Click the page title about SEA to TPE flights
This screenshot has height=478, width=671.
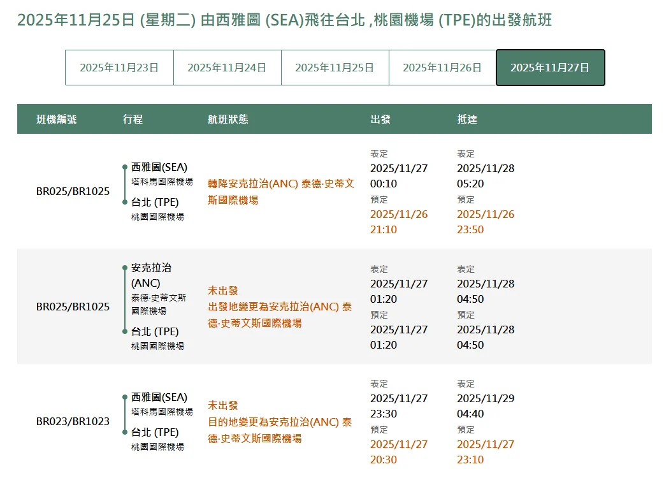tap(285, 20)
